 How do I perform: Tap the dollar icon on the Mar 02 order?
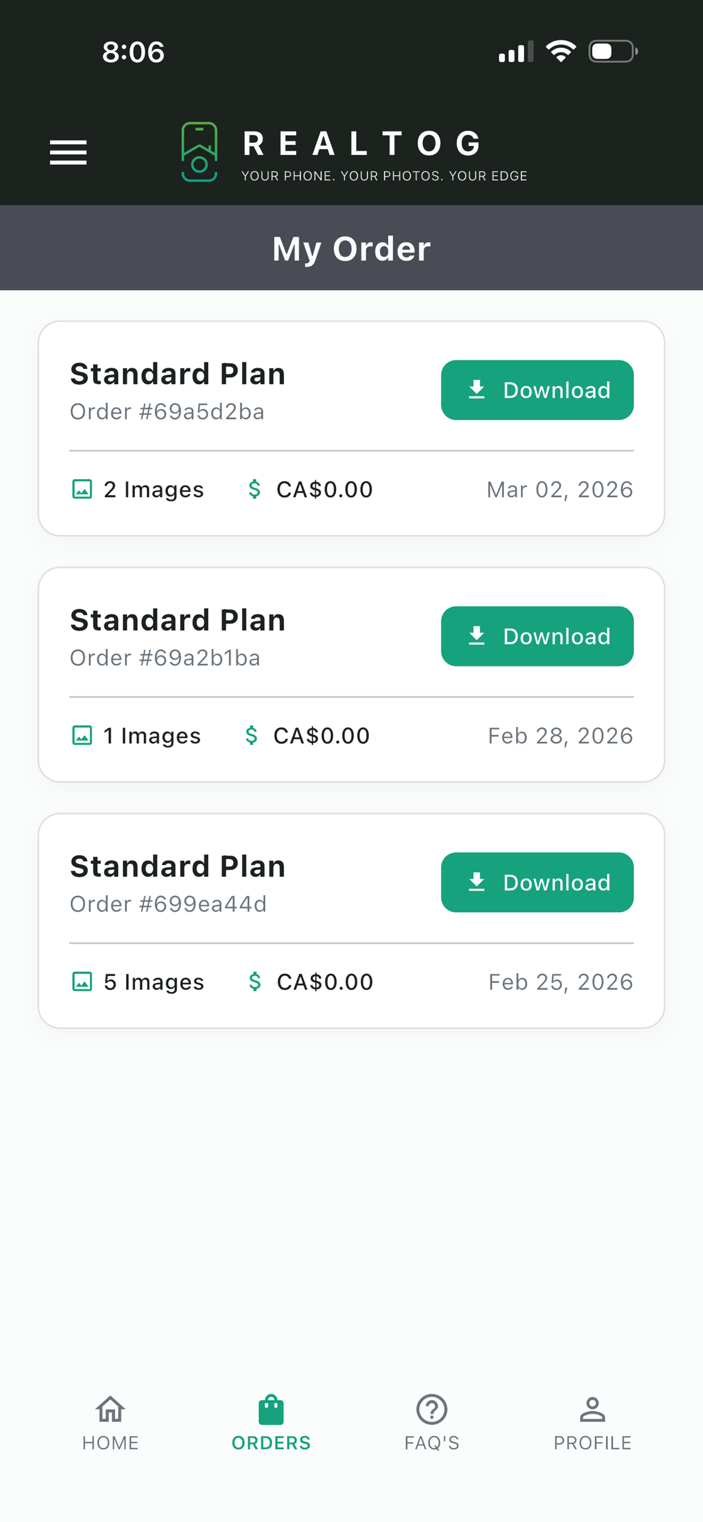point(255,489)
